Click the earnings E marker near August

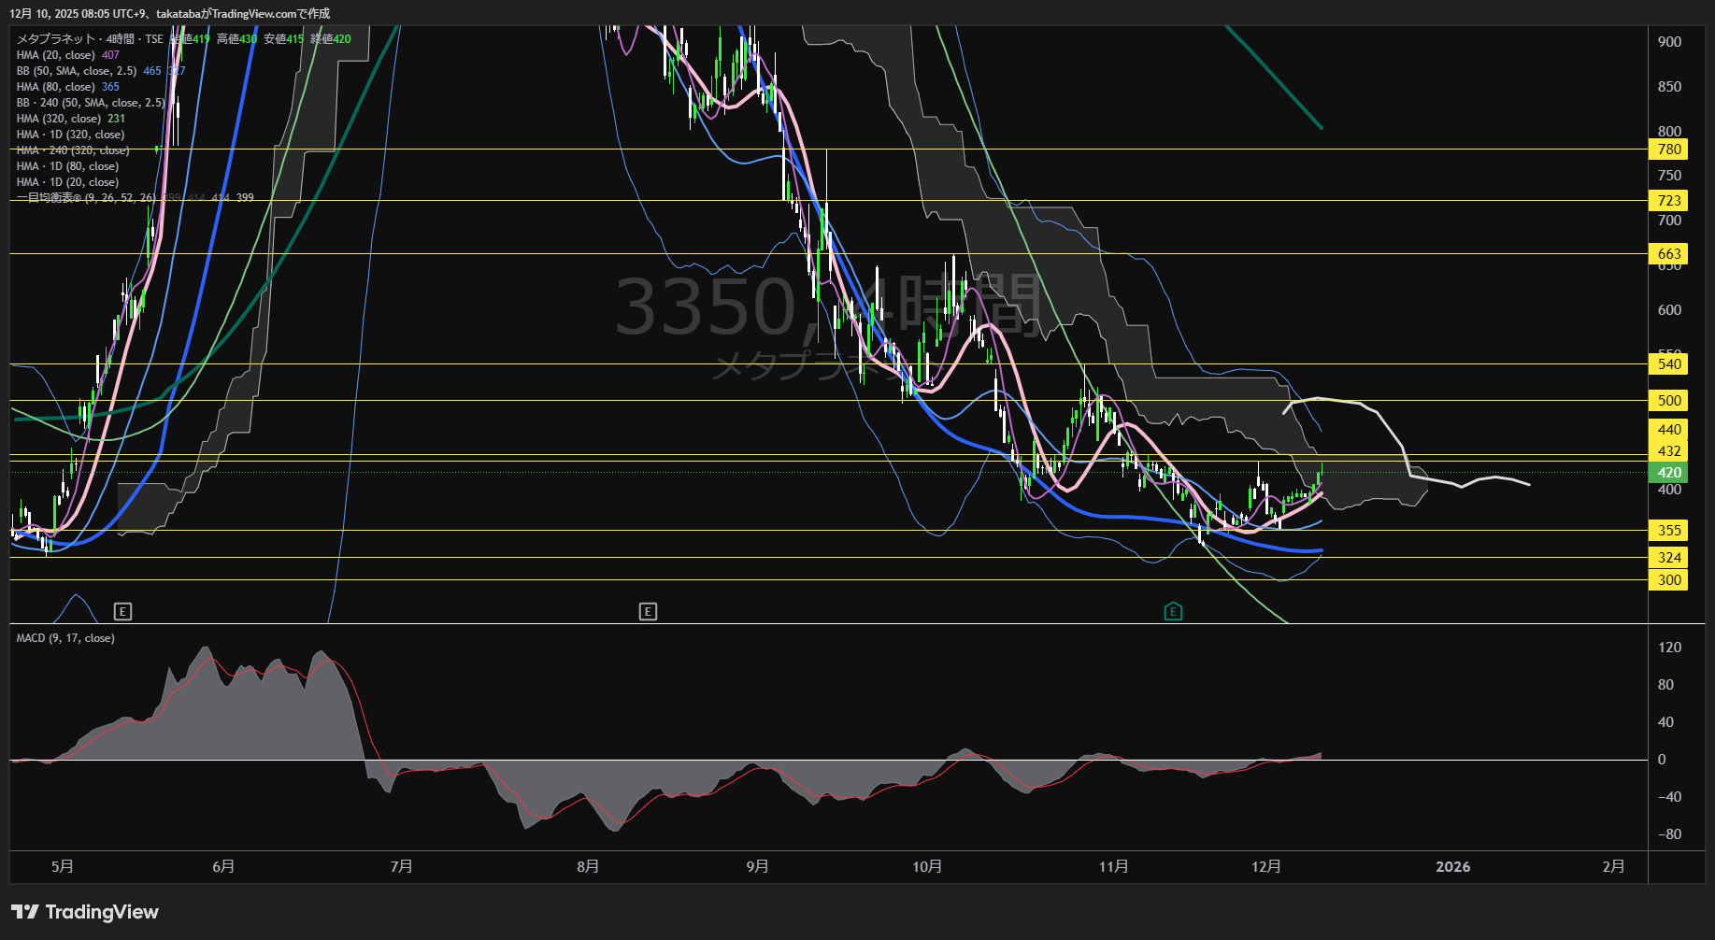pos(648,612)
